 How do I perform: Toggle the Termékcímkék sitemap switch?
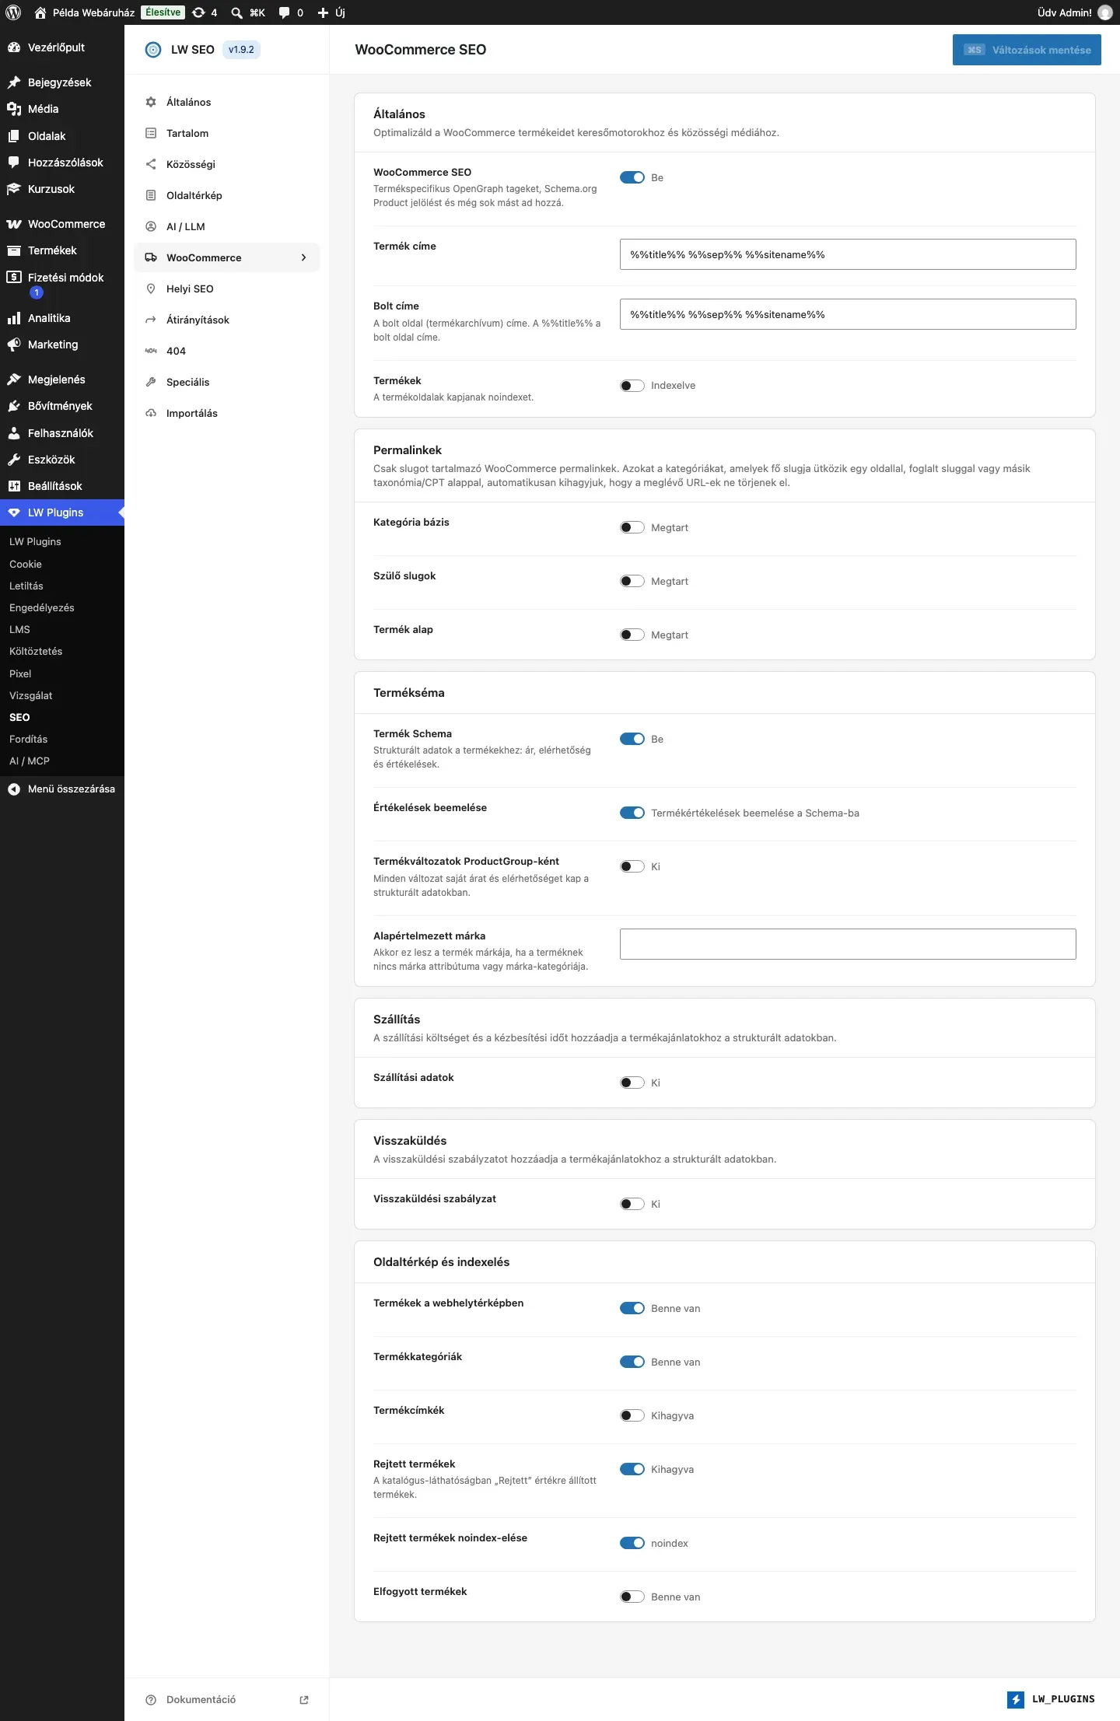pyautogui.click(x=632, y=1415)
